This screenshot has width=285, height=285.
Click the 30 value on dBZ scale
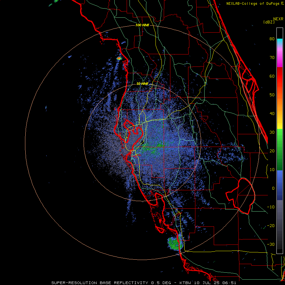272,132
